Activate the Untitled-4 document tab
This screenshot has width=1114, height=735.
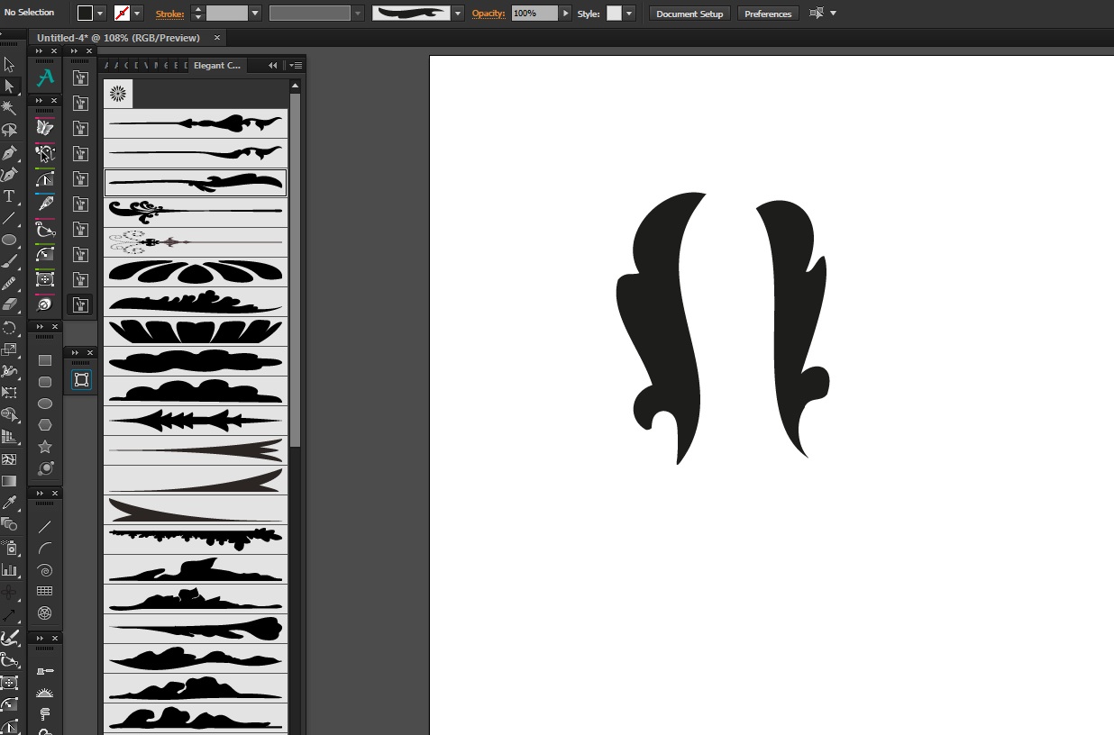tap(118, 38)
